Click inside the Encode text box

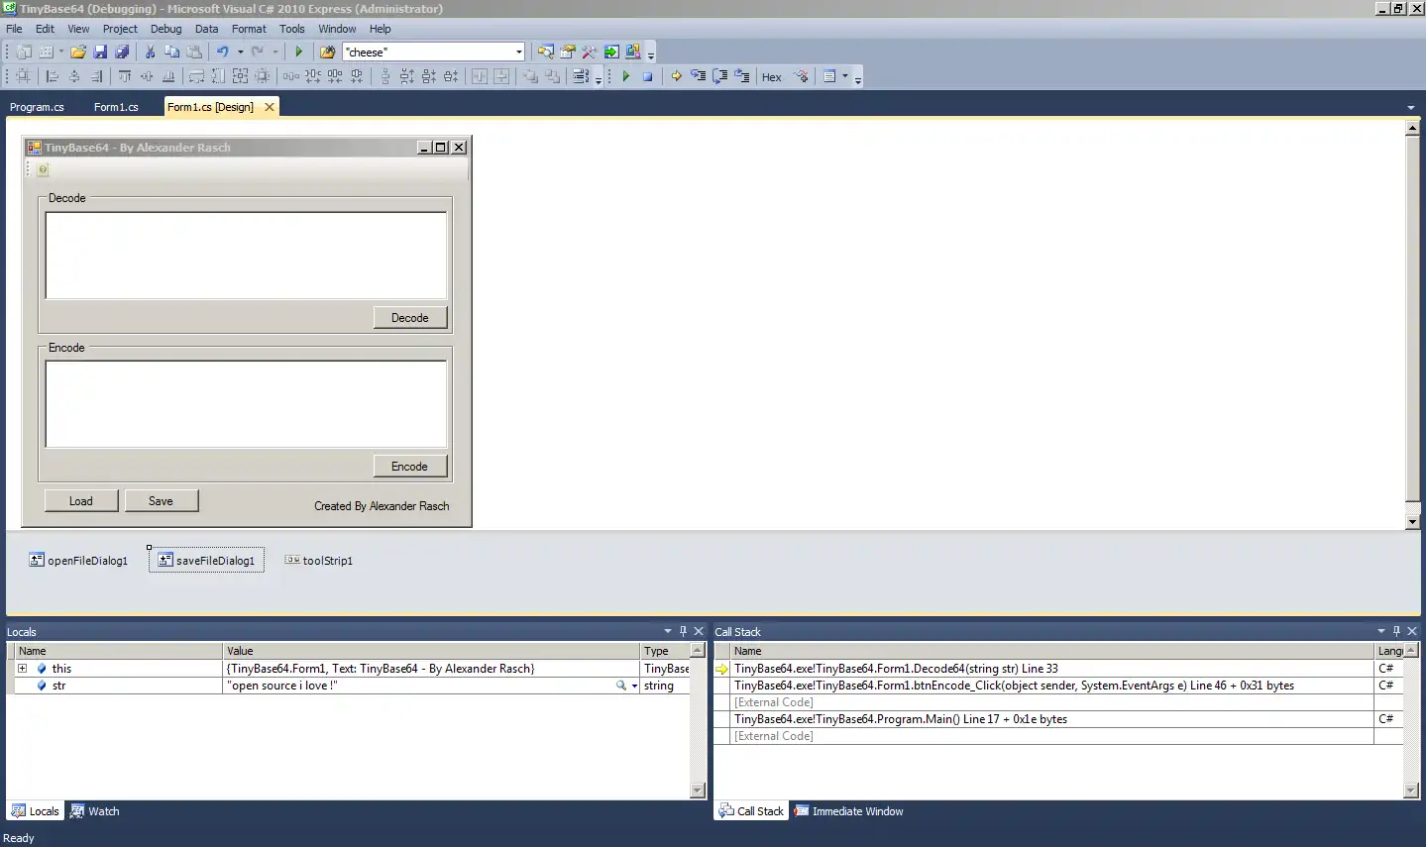pos(246,404)
